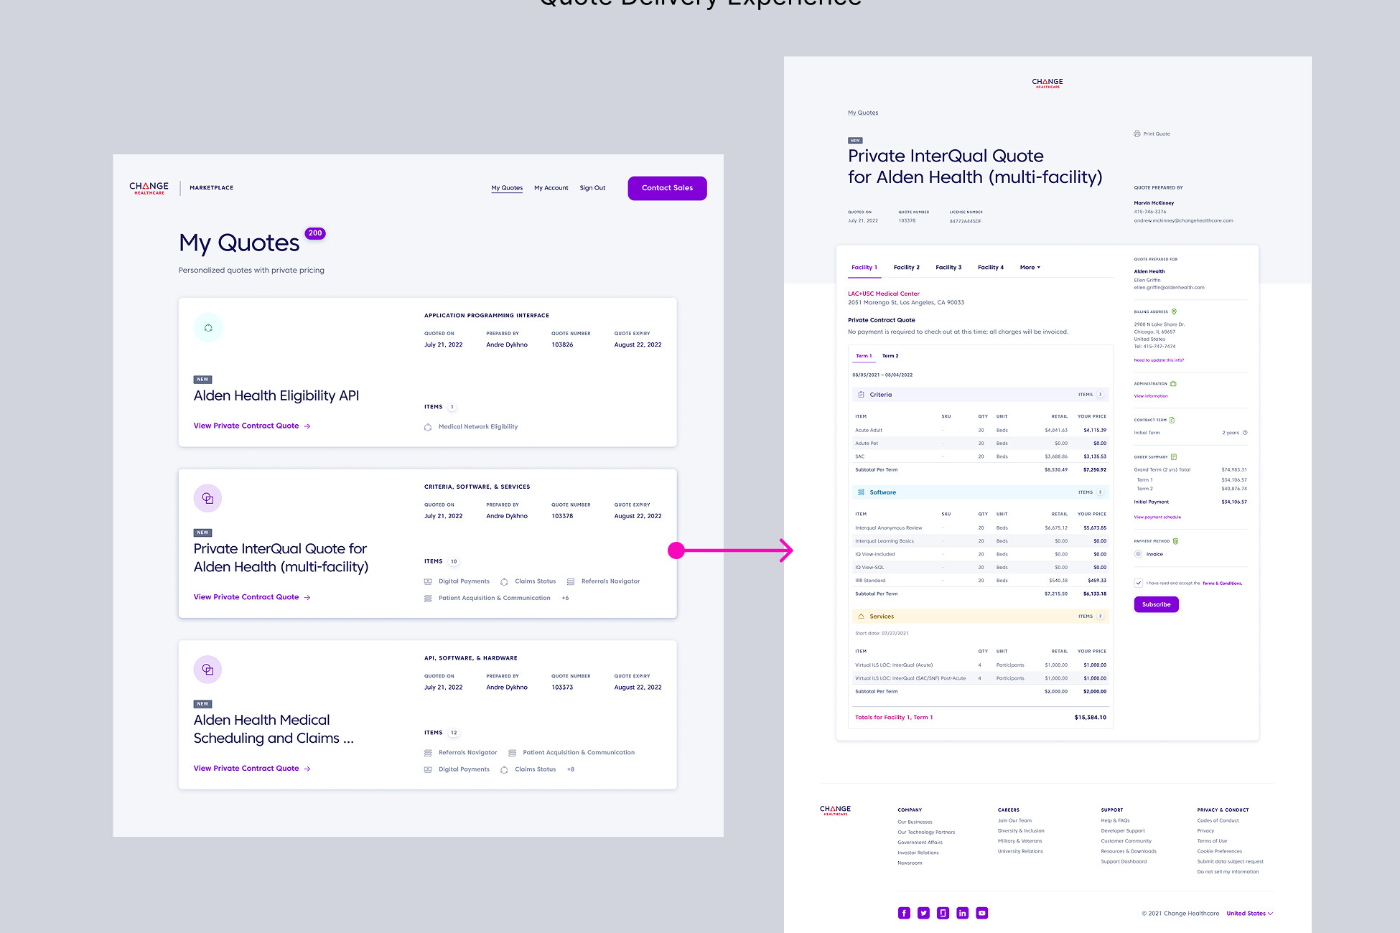This screenshot has width=1400, height=933.
Task: Open View payment schedule link
Action: (1157, 517)
